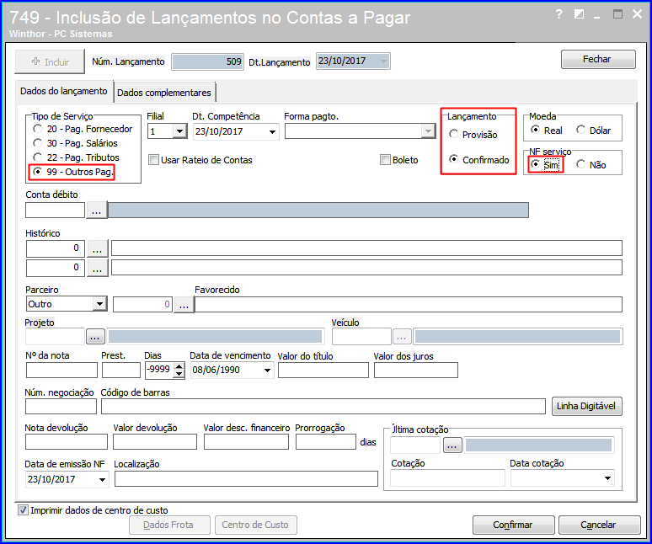
Task: Click the Favorecido text field
Action: pos(409,305)
